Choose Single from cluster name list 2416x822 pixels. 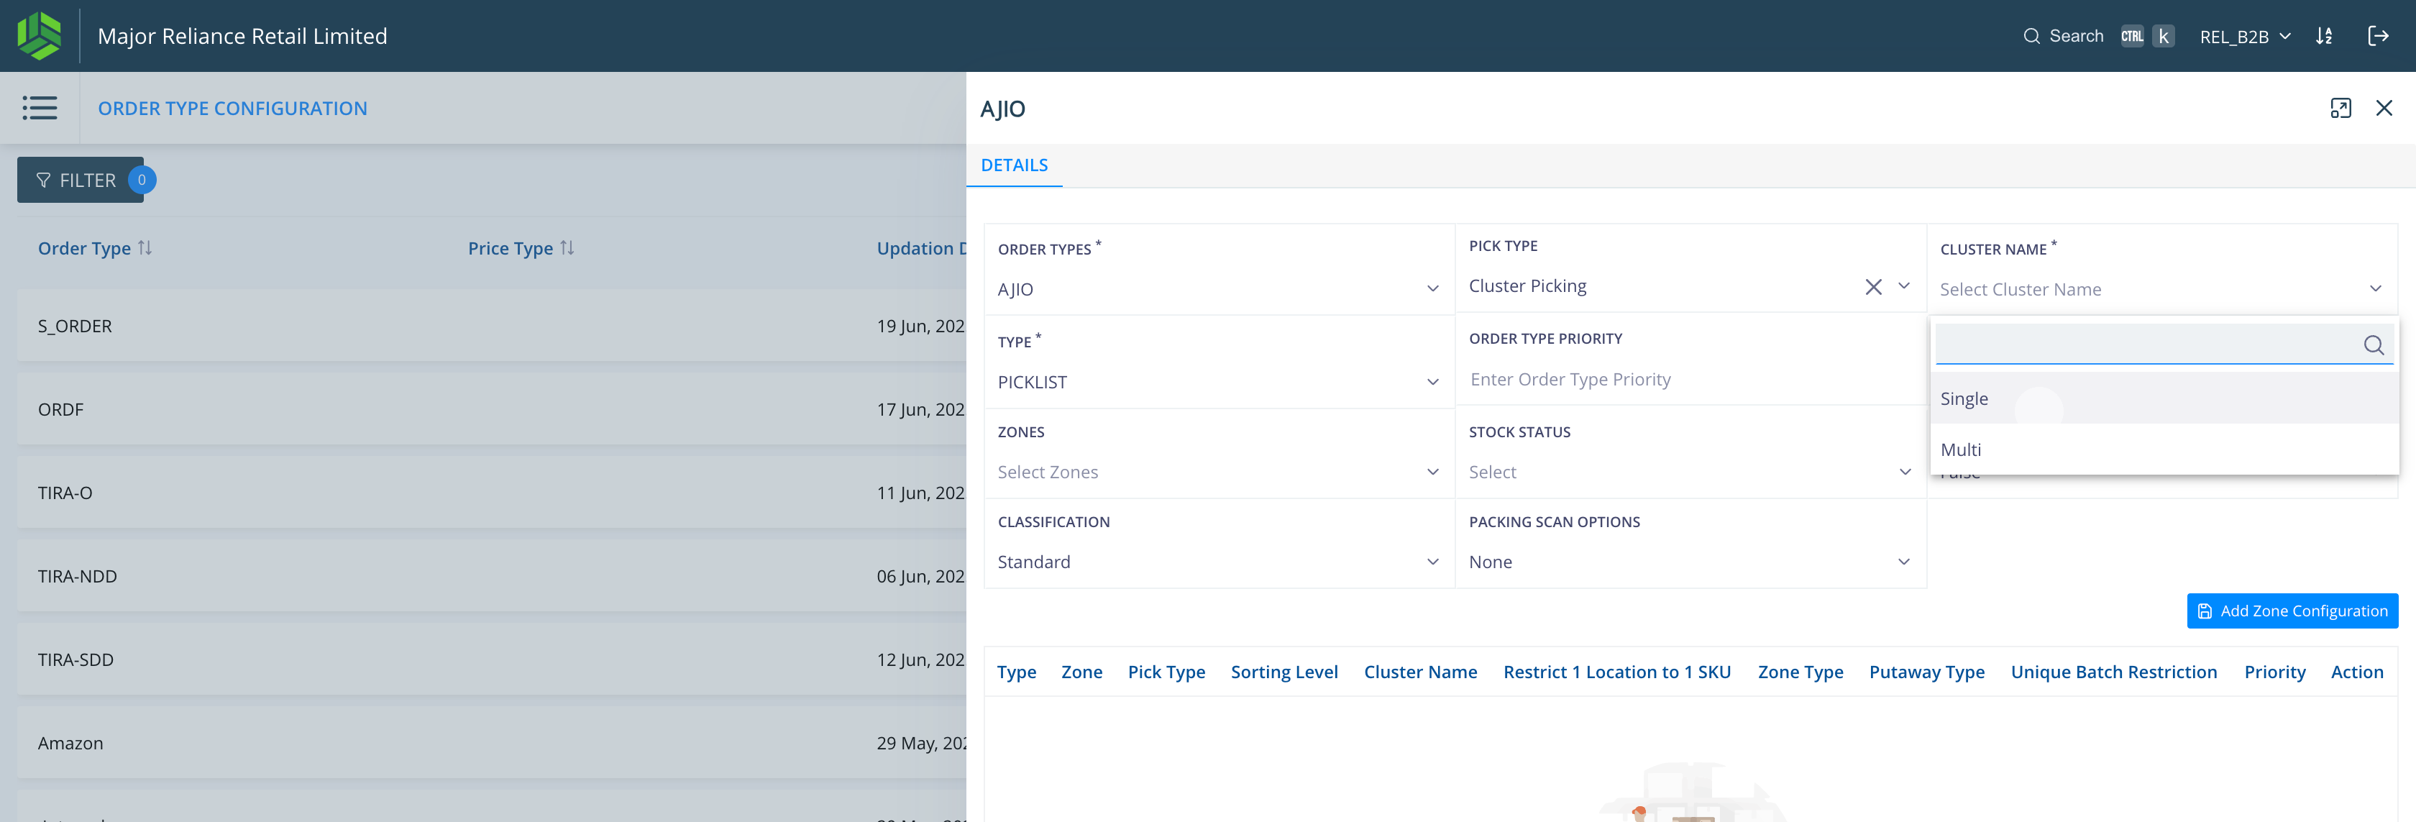[x=2164, y=399]
